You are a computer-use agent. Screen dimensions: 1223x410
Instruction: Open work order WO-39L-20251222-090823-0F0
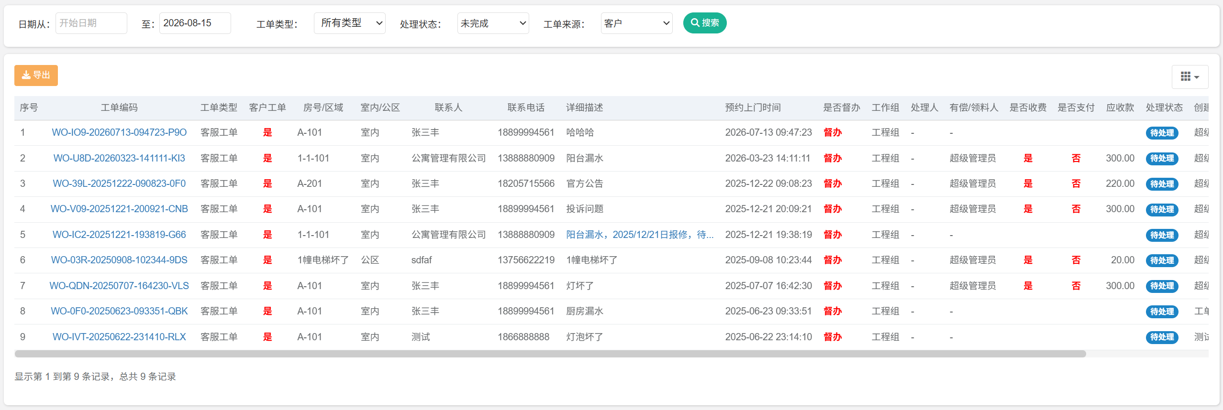click(119, 183)
